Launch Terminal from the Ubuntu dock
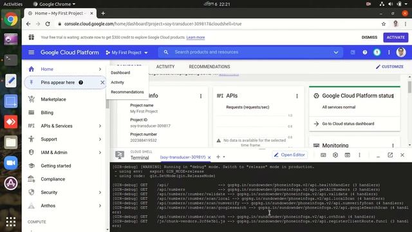The image size is (412, 232). coord(11,60)
